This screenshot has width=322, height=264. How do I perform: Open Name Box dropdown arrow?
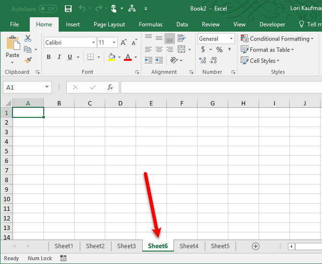coord(47,87)
